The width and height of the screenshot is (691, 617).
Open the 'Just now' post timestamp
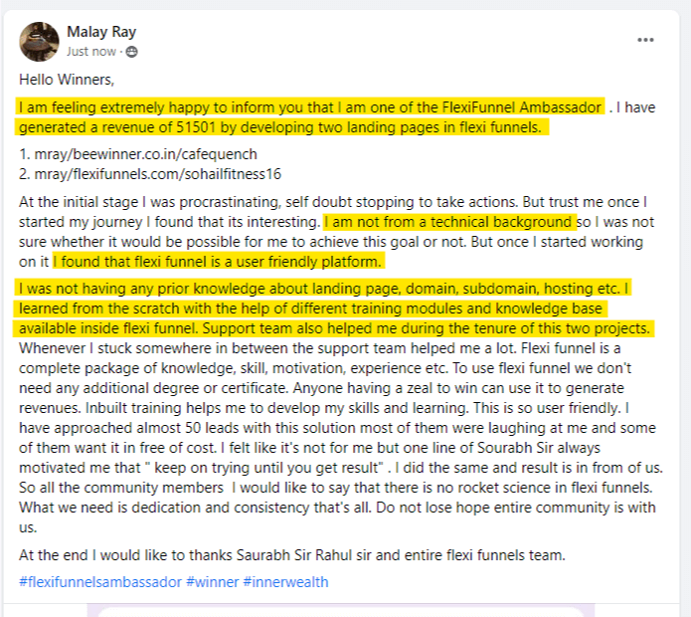[91, 52]
